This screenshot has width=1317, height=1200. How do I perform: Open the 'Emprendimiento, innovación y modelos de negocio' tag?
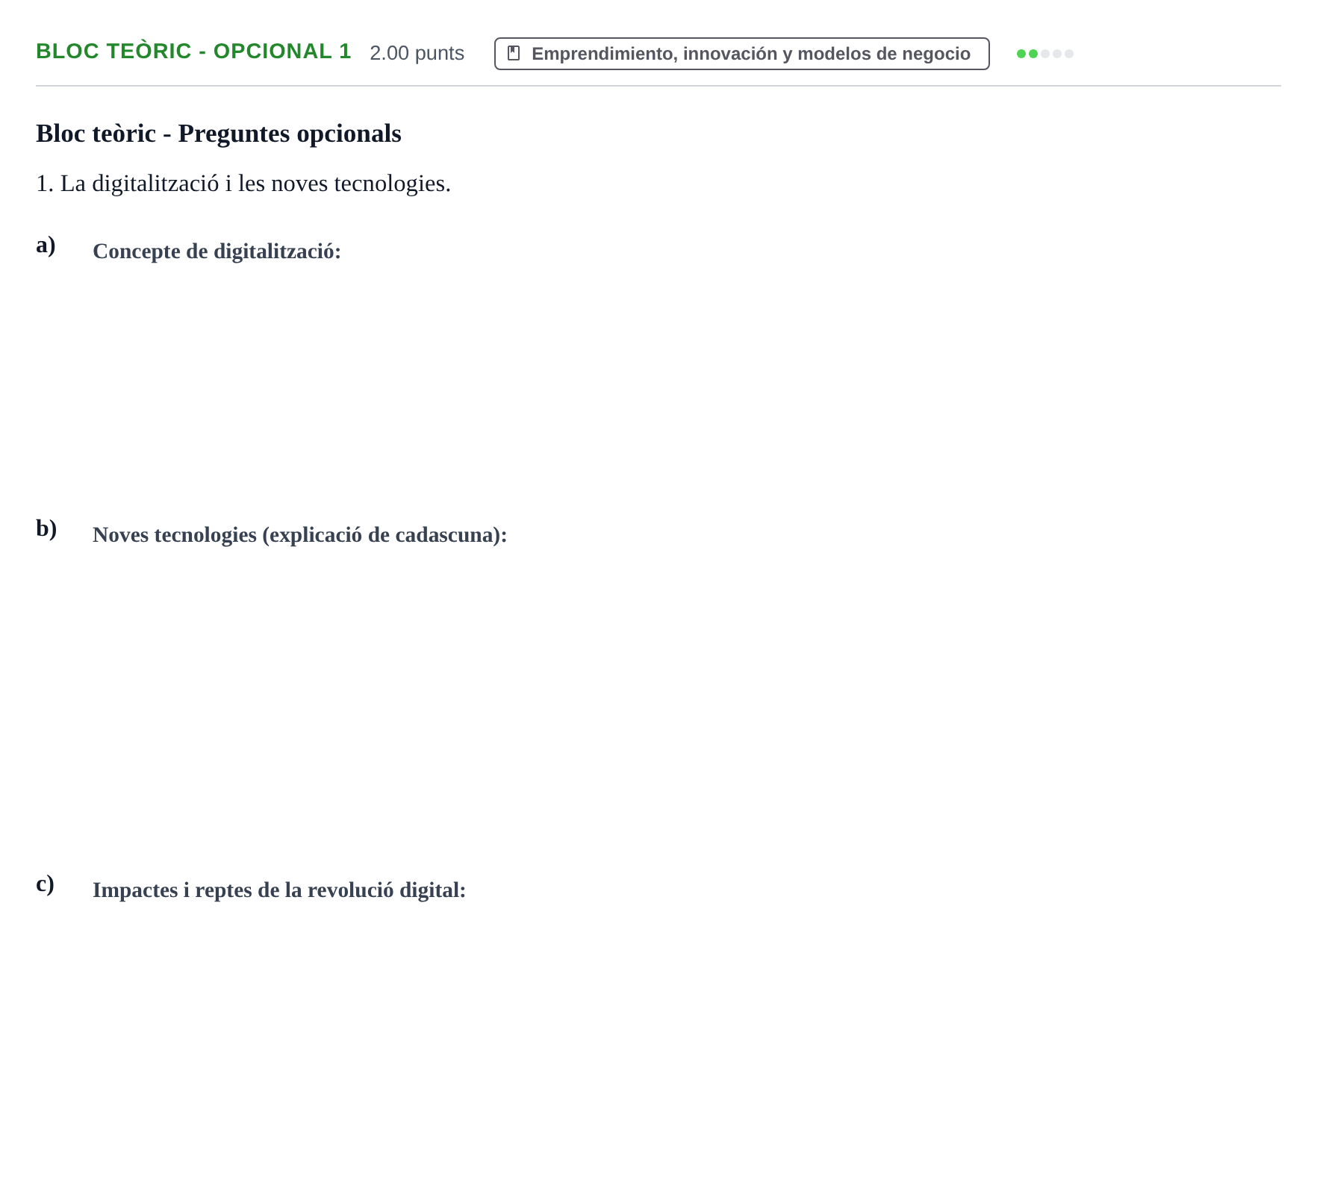pyautogui.click(x=741, y=54)
